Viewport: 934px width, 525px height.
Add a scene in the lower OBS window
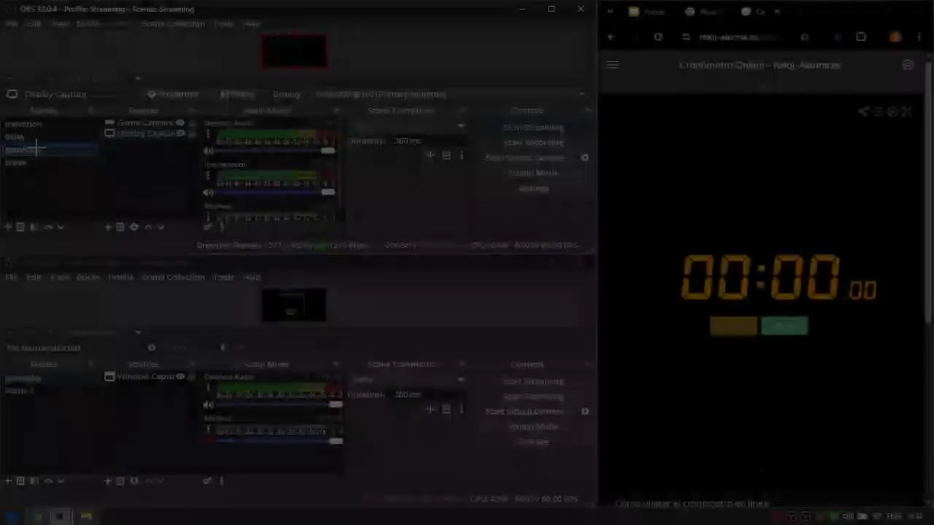8,481
